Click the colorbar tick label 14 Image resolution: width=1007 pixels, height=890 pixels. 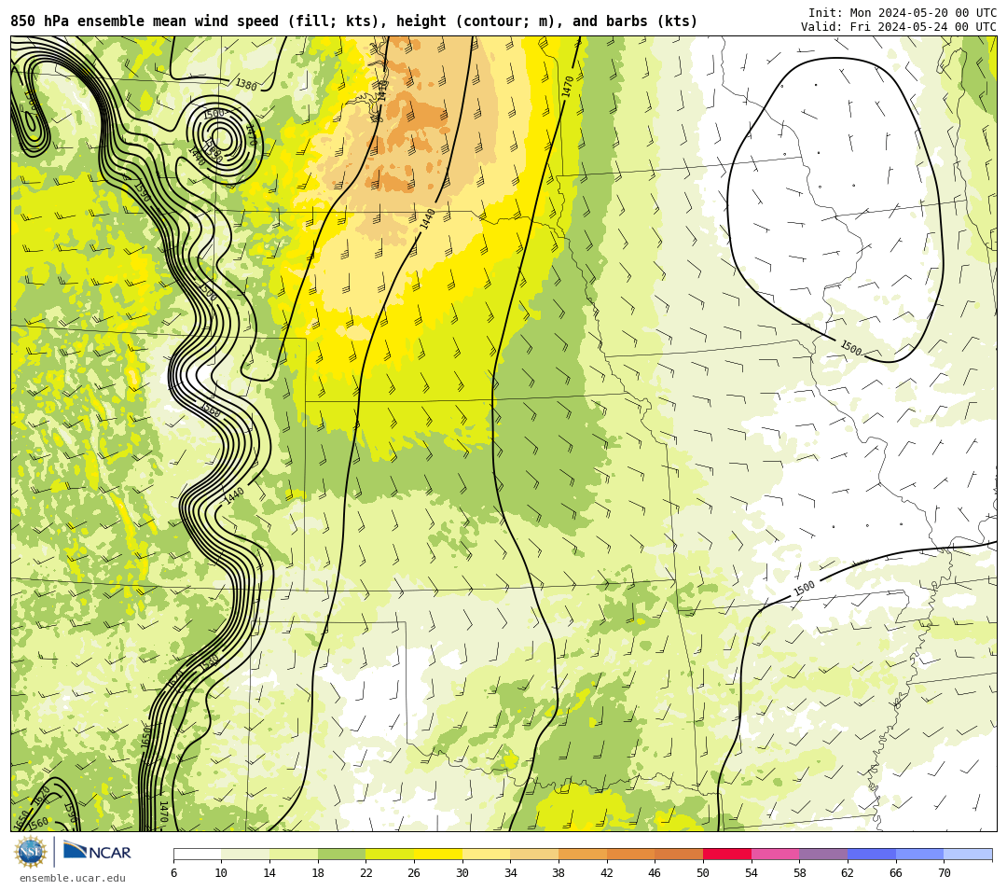coord(269,872)
